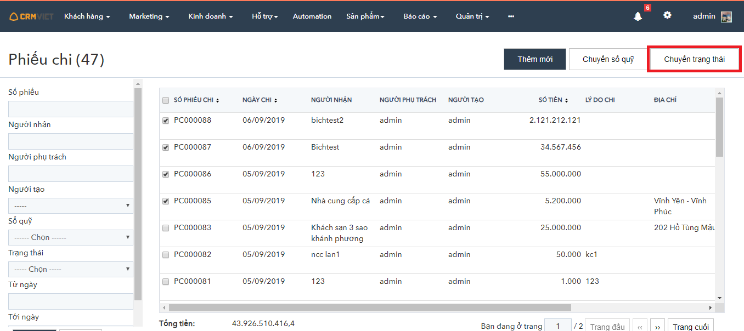Click the Từ ngày date field
This screenshot has width=744, height=331.
[x=71, y=301]
